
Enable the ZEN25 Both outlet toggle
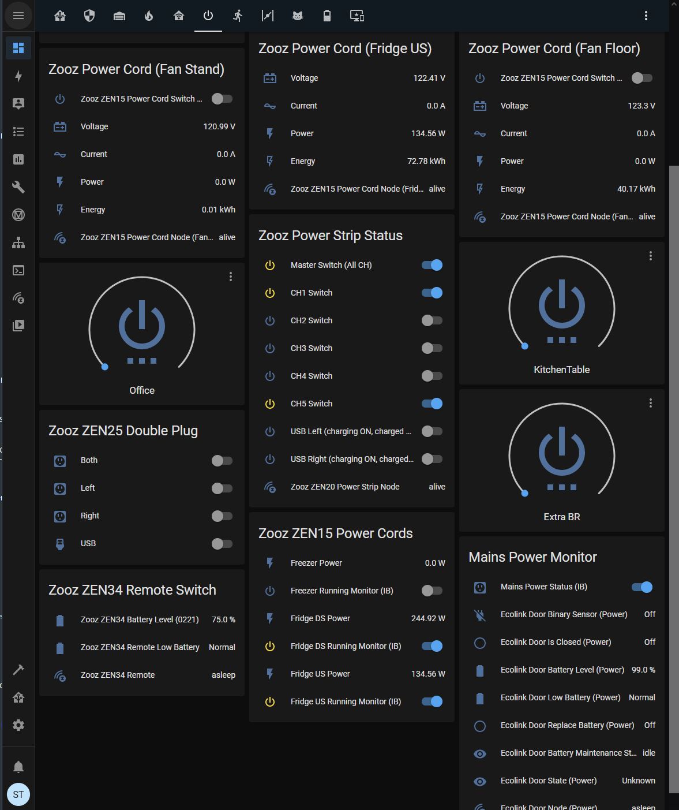pos(222,460)
